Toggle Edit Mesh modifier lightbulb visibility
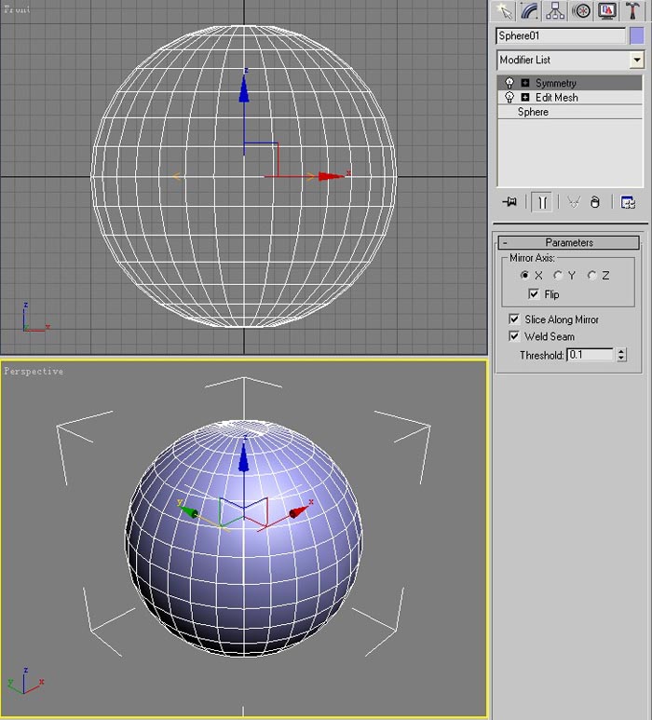The image size is (652, 720). (509, 97)
